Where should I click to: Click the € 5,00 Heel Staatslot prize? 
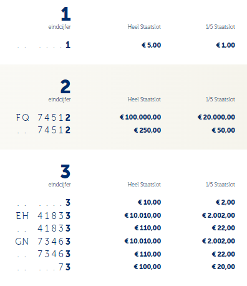pyautogui.click(x=152, y=45)
